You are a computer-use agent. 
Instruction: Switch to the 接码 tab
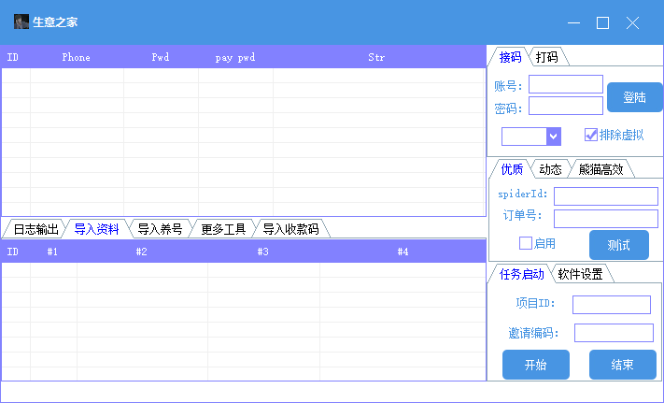point(510,57)
